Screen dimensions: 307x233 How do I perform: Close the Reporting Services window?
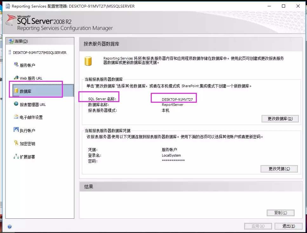click(298, 6)
